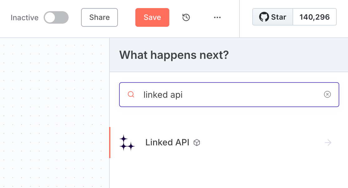The height and width of the screenshot is (188, 348).
Task: Click the Inactive status label
Action: pos(24,17)
